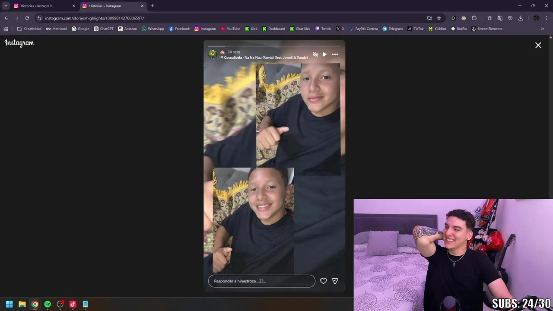
Task: Like the story with the heart icon
Action: pos(323,281)
